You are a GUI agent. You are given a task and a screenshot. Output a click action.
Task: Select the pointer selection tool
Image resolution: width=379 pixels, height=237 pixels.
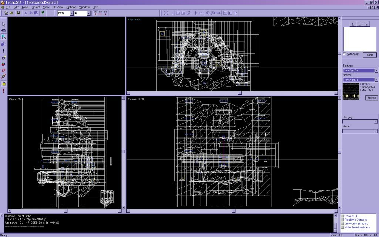(x=4, y=24)
